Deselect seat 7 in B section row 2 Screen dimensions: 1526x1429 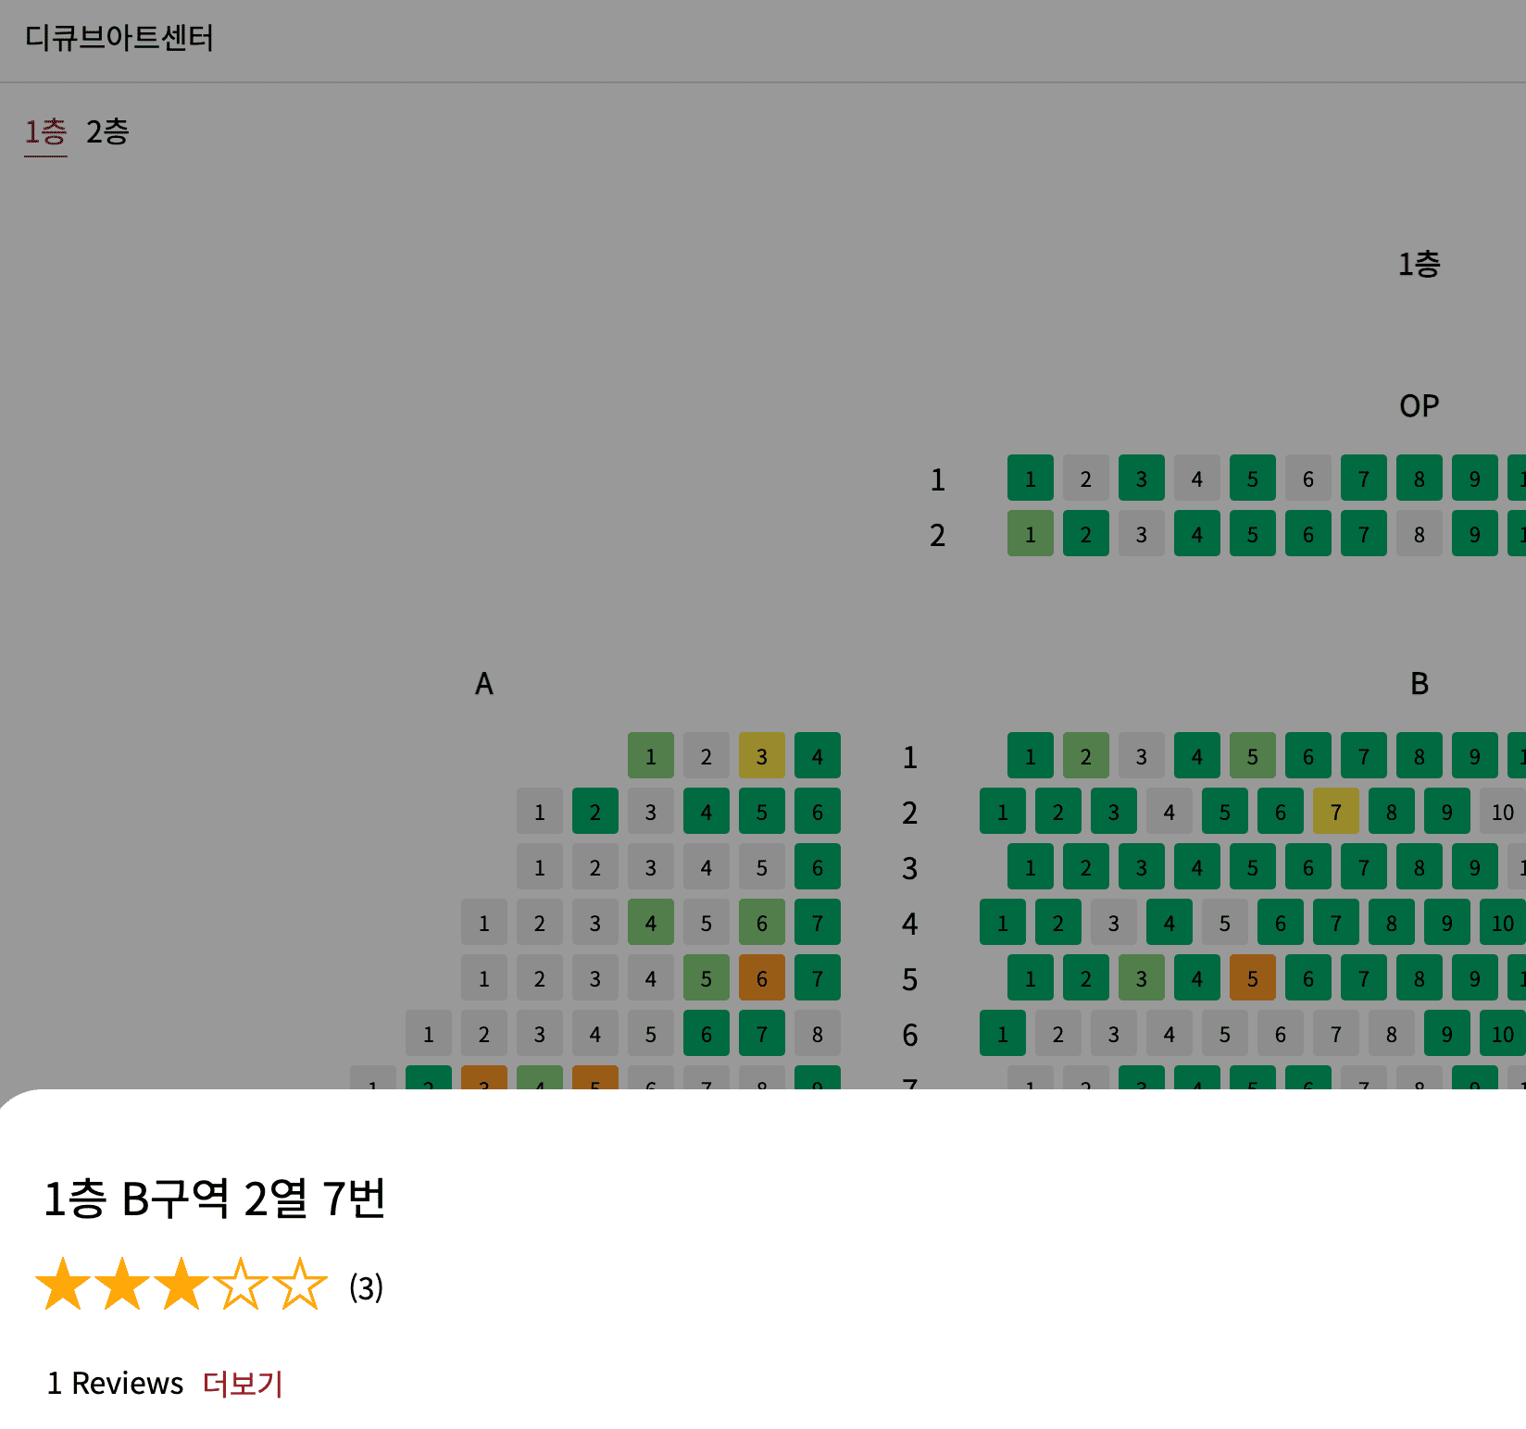tap(1335, 812)
